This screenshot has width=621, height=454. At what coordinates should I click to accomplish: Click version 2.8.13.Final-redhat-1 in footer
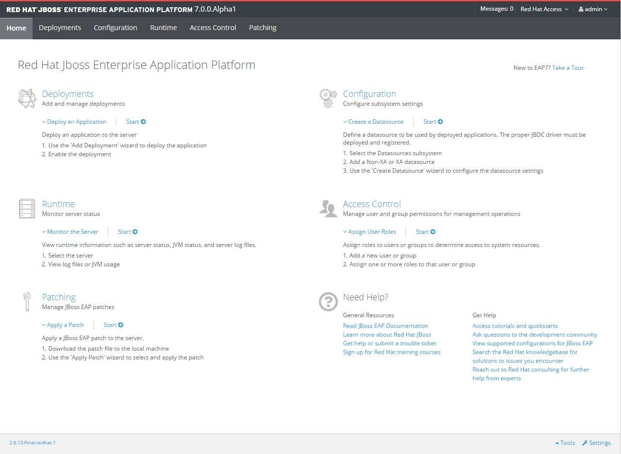click(33, 443)
